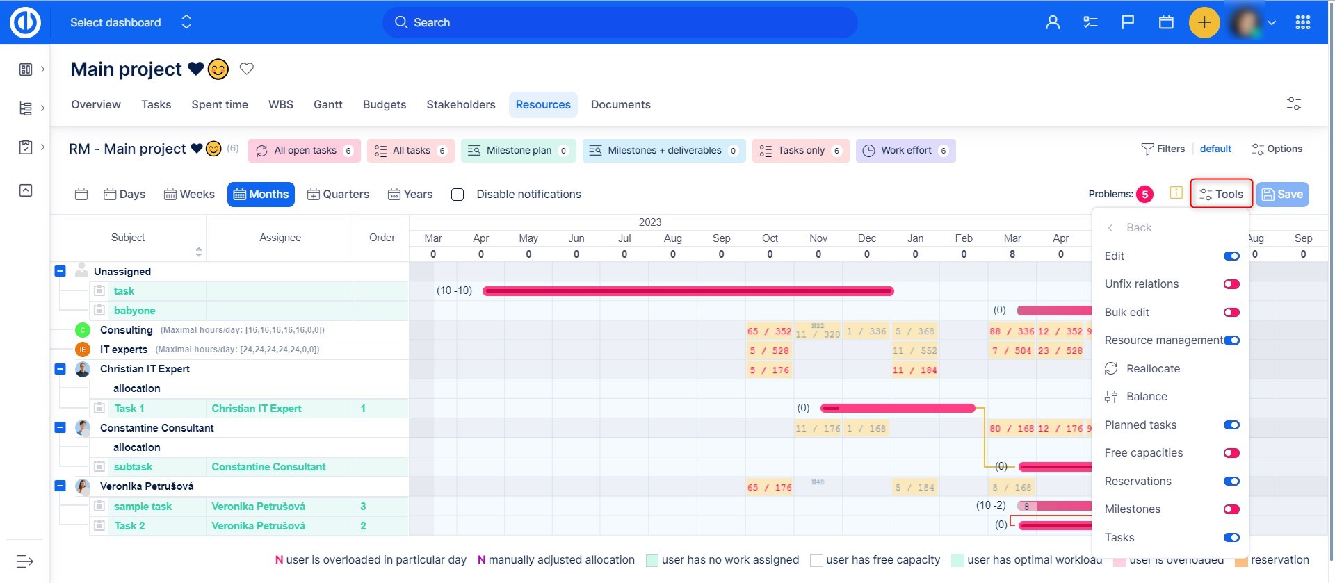Click the Save button
Screen dimensions: 1335x583
coord(1281,195)
